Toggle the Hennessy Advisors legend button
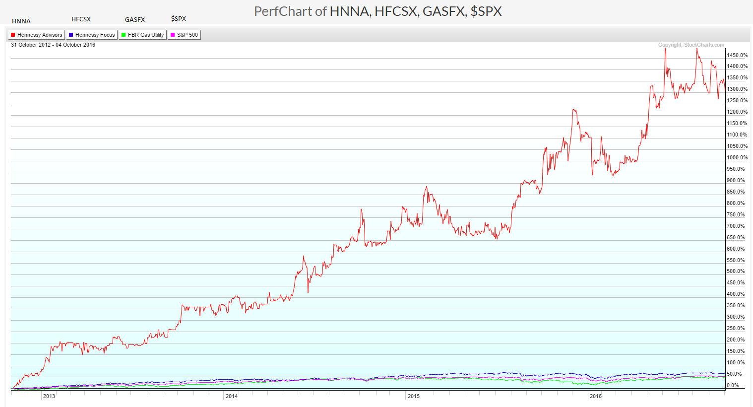This screenshot has width=753, height=407. pyautogui.click(x=36, y=34)
